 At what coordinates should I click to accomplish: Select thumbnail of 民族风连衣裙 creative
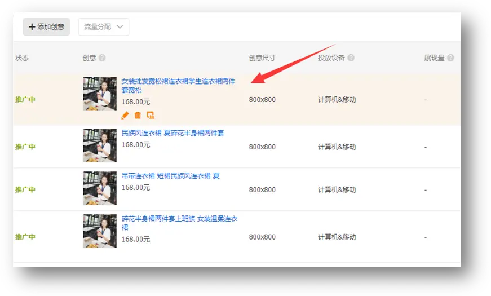pos(100,145)
